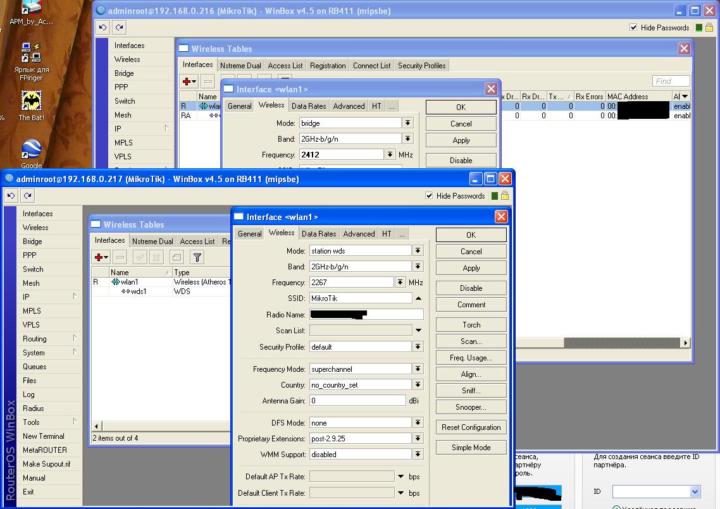720x509 pixels.
Task: Select wlan1 interface row in front Wireless Tables
Action: [x=161, y=282]
